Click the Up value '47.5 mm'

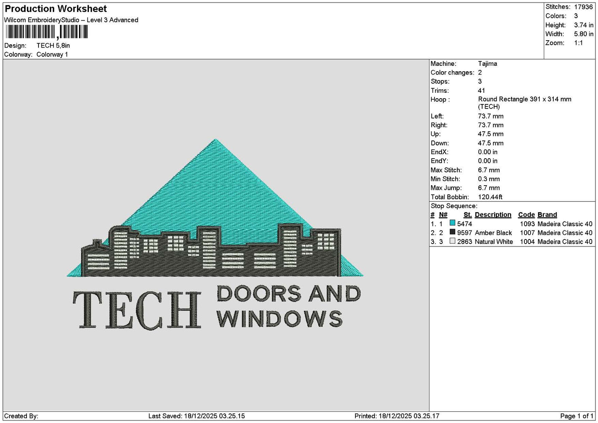491,134
